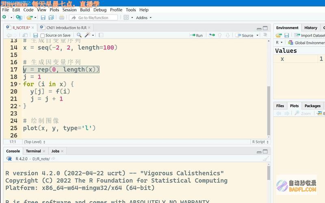Click the code tools magic wand

click(x=87, y=35)
